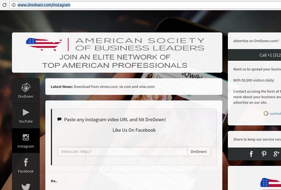Click the American Society of Business Leaders banner

tap(117, 53)
